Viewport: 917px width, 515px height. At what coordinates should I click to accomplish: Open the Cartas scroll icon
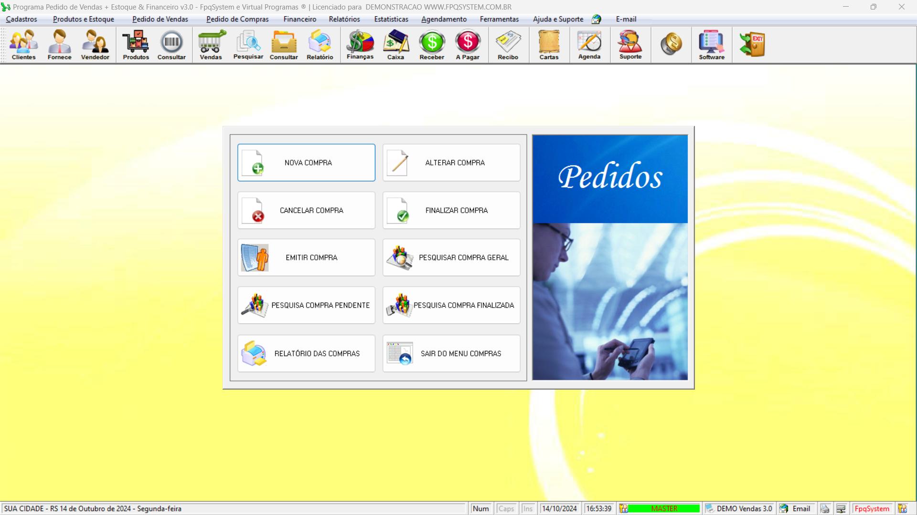point(549,45)
